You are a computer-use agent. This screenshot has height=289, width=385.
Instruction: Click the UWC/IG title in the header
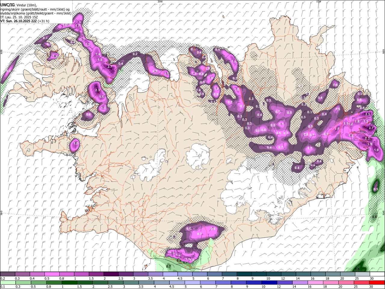coord(7,5)
